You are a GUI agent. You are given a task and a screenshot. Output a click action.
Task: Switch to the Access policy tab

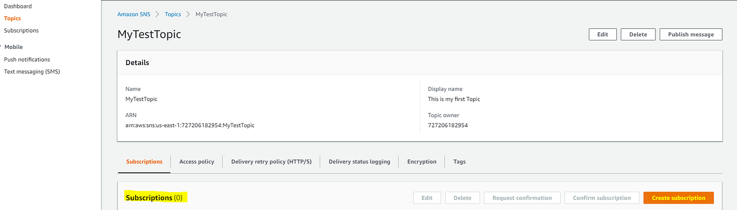tap(196, 162)
